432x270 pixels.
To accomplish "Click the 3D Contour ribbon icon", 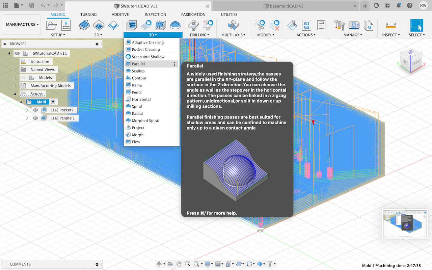I will coord(175,25).
